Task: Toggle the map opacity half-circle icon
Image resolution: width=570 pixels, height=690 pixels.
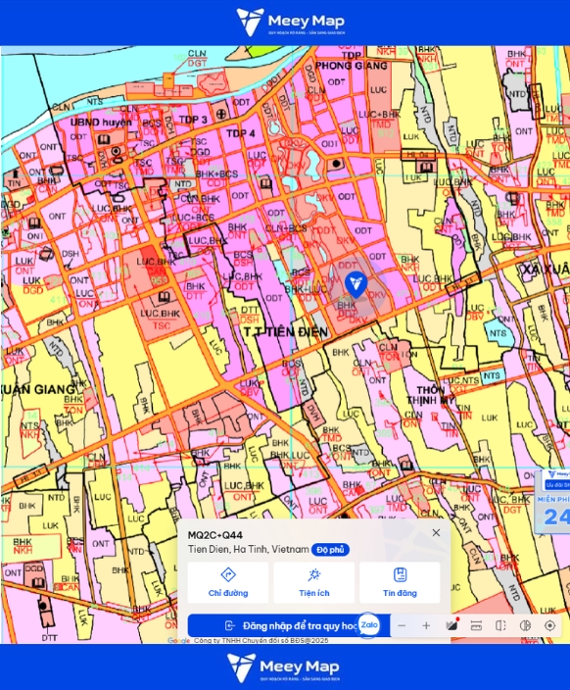Action: click(x=525, y=625)
